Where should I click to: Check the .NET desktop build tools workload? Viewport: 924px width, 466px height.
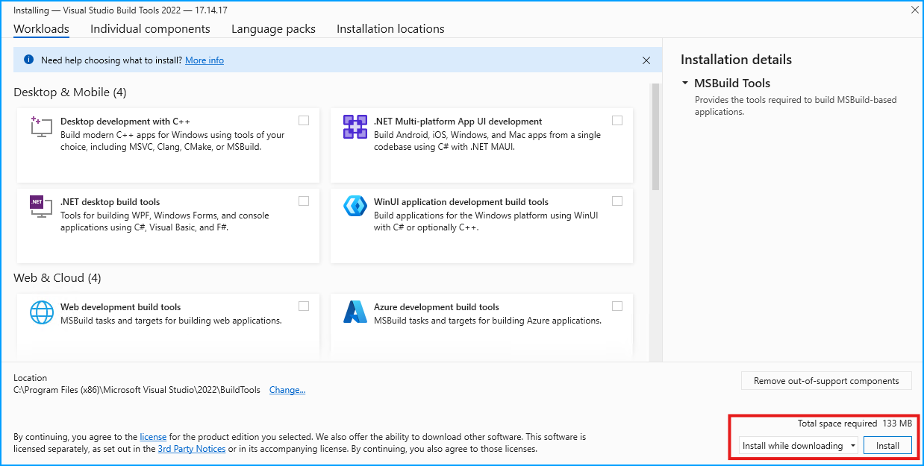pyautogui.click(x=304, y=200)
